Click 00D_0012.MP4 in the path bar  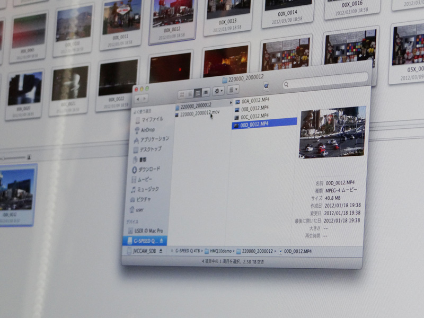(295, 251)
